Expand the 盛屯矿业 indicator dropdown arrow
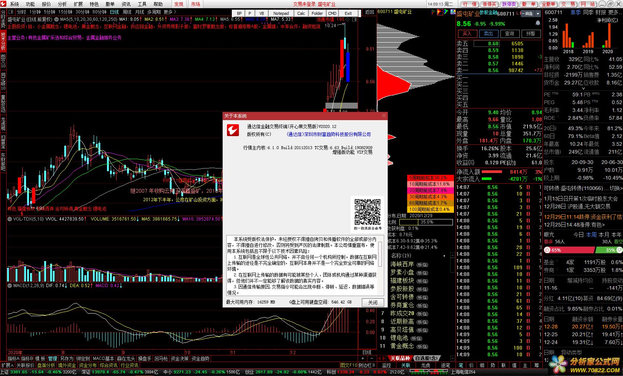The width and height of the screenshot is (623, 376). coord(56,19)
